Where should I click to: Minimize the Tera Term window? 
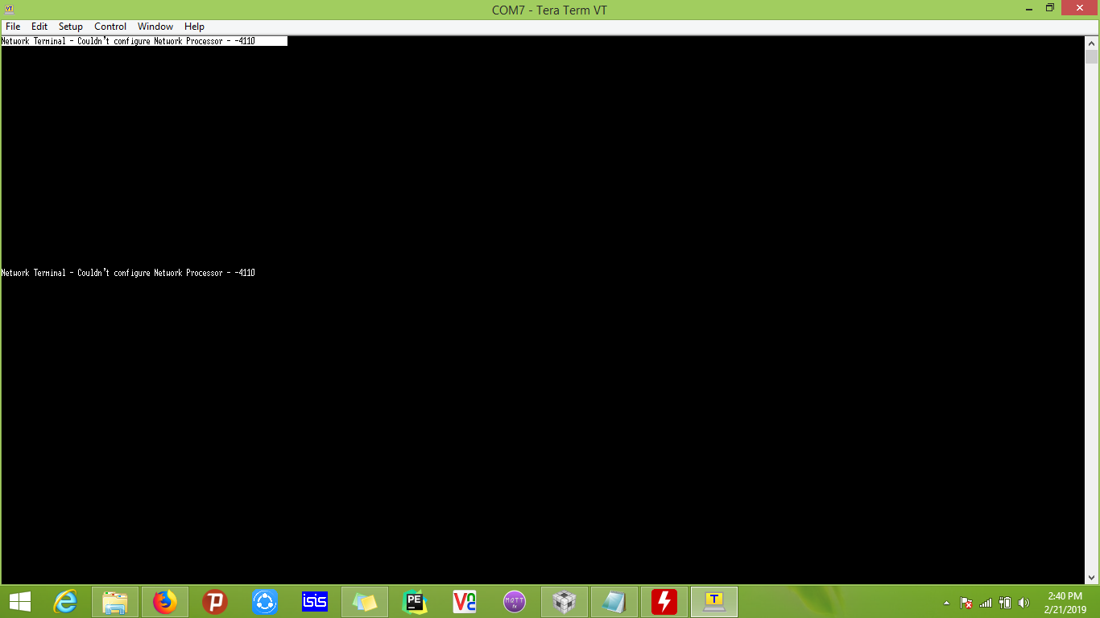pos(1030,8)
